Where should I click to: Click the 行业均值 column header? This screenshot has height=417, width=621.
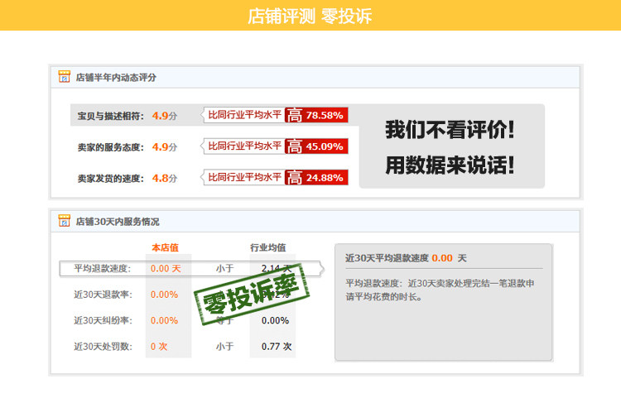(268, 247)
